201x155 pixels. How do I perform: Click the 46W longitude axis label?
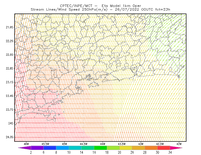point(26,144)
